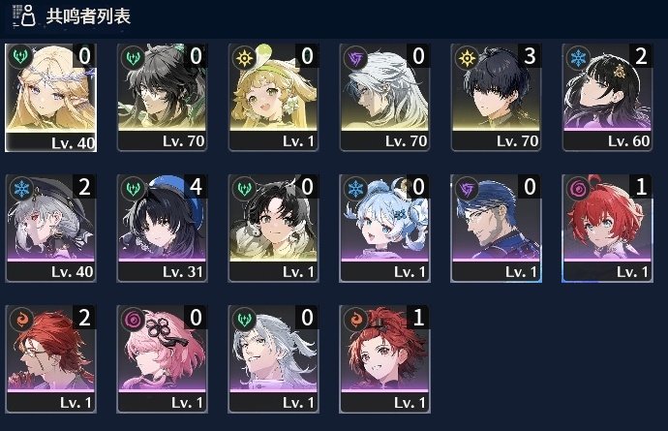The image size is (668, 431).
Task: Click the Aero element icon on the blonde elf card
Action: tap(19, 56)
